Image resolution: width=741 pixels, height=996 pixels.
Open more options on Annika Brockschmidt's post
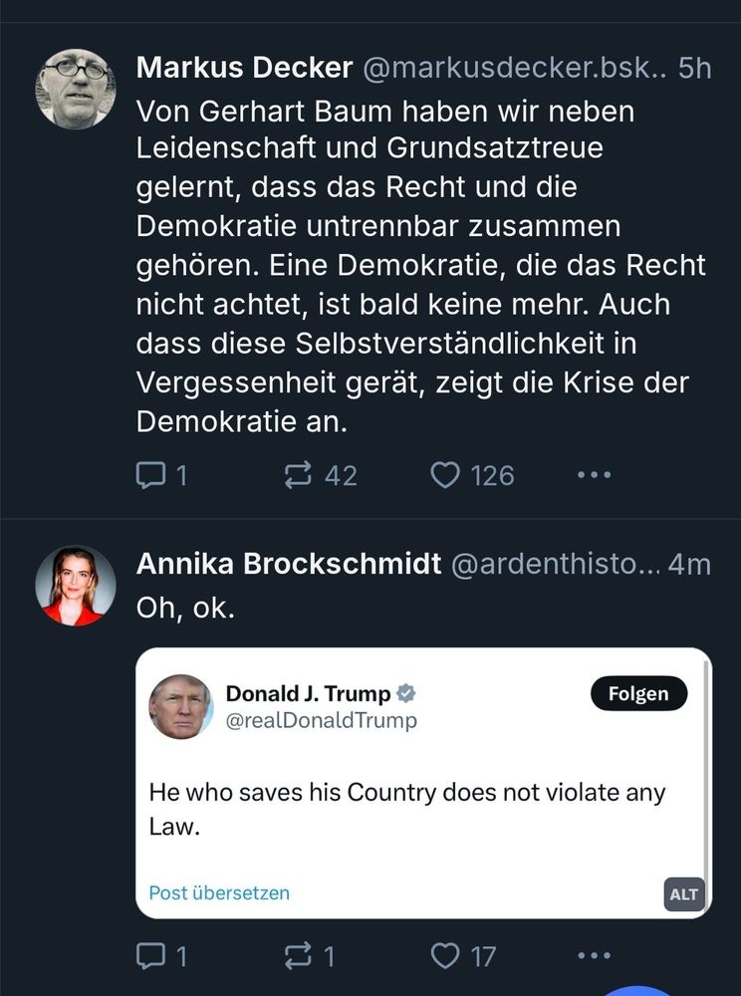coord(595,955)
